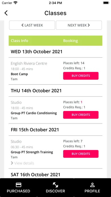
Task: Tap the English Riviera Centre location
Action: [x=29, y=63]
